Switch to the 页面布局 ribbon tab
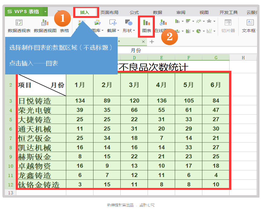Image resolution: width=261 pixels, height=210 pixels. click(x=109, y=12)
